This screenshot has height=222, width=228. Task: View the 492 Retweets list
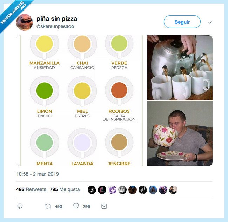[x=31, y=189]
